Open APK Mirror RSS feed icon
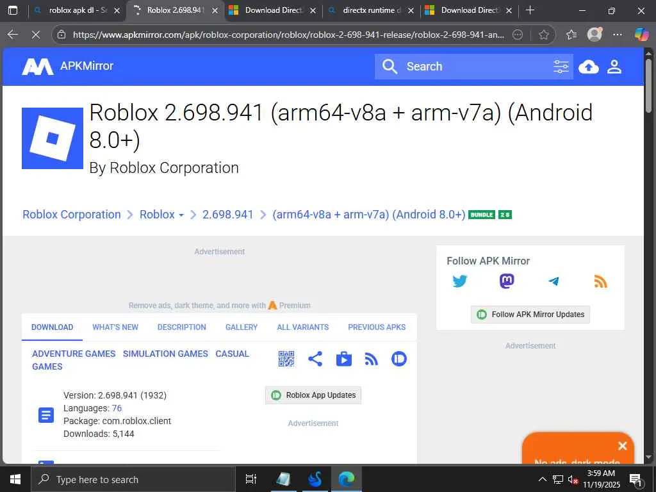The height and width of the screenshot is (492, 656). coord(600,281)
